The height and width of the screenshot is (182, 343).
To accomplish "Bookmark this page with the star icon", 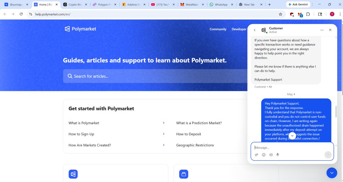I will [280, 14].
